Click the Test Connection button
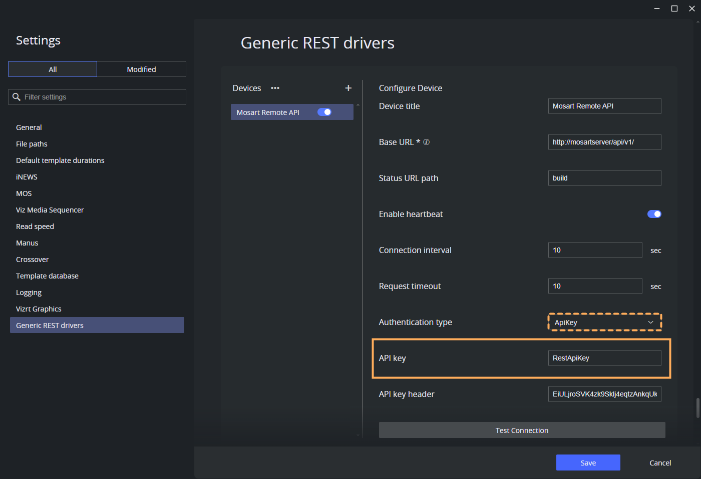The width and height of the screenshot is (701, 479). (x=522, y=430)
